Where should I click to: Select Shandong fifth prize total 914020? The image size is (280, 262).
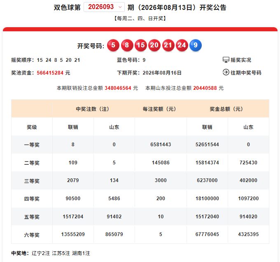pos(248,216)
